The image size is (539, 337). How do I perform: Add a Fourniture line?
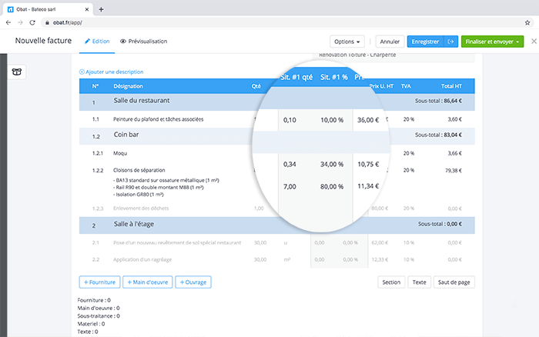pyautogui.click(x=99, y=282)
